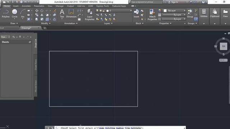Insert a Table from Annotation panel
The height and width of the screenshot is (129, 230).
tap(79, 19)
